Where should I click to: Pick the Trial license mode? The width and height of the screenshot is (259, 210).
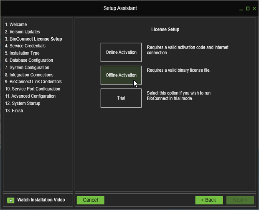pos(121,98)
